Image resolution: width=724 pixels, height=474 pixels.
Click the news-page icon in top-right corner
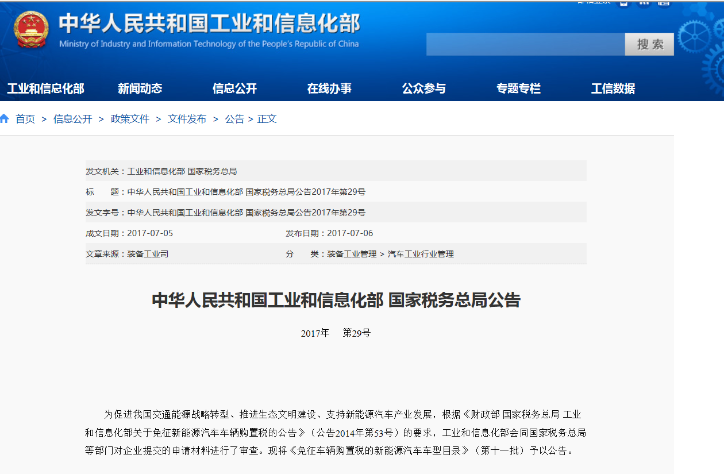point(664,3)
